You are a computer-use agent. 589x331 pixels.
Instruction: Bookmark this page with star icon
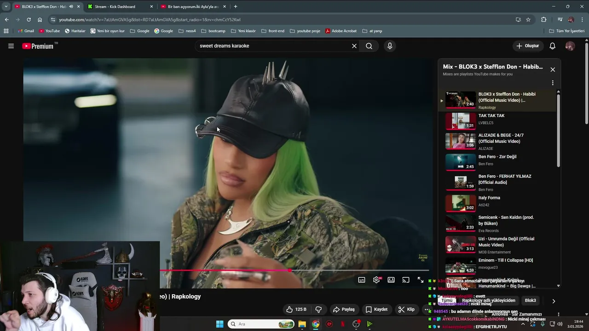[528, 20]
